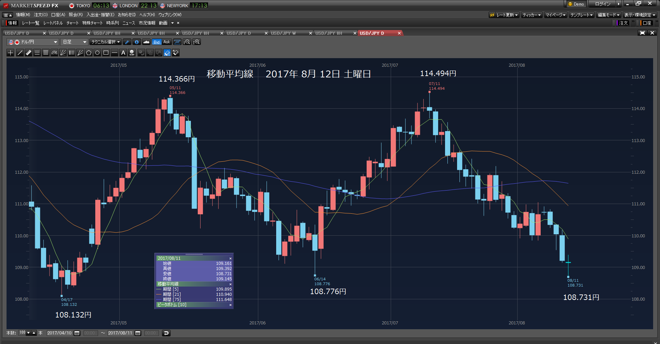Select the three horizontal lines drawing tool
The image size is (660, 344).
[x=37, y=53]
